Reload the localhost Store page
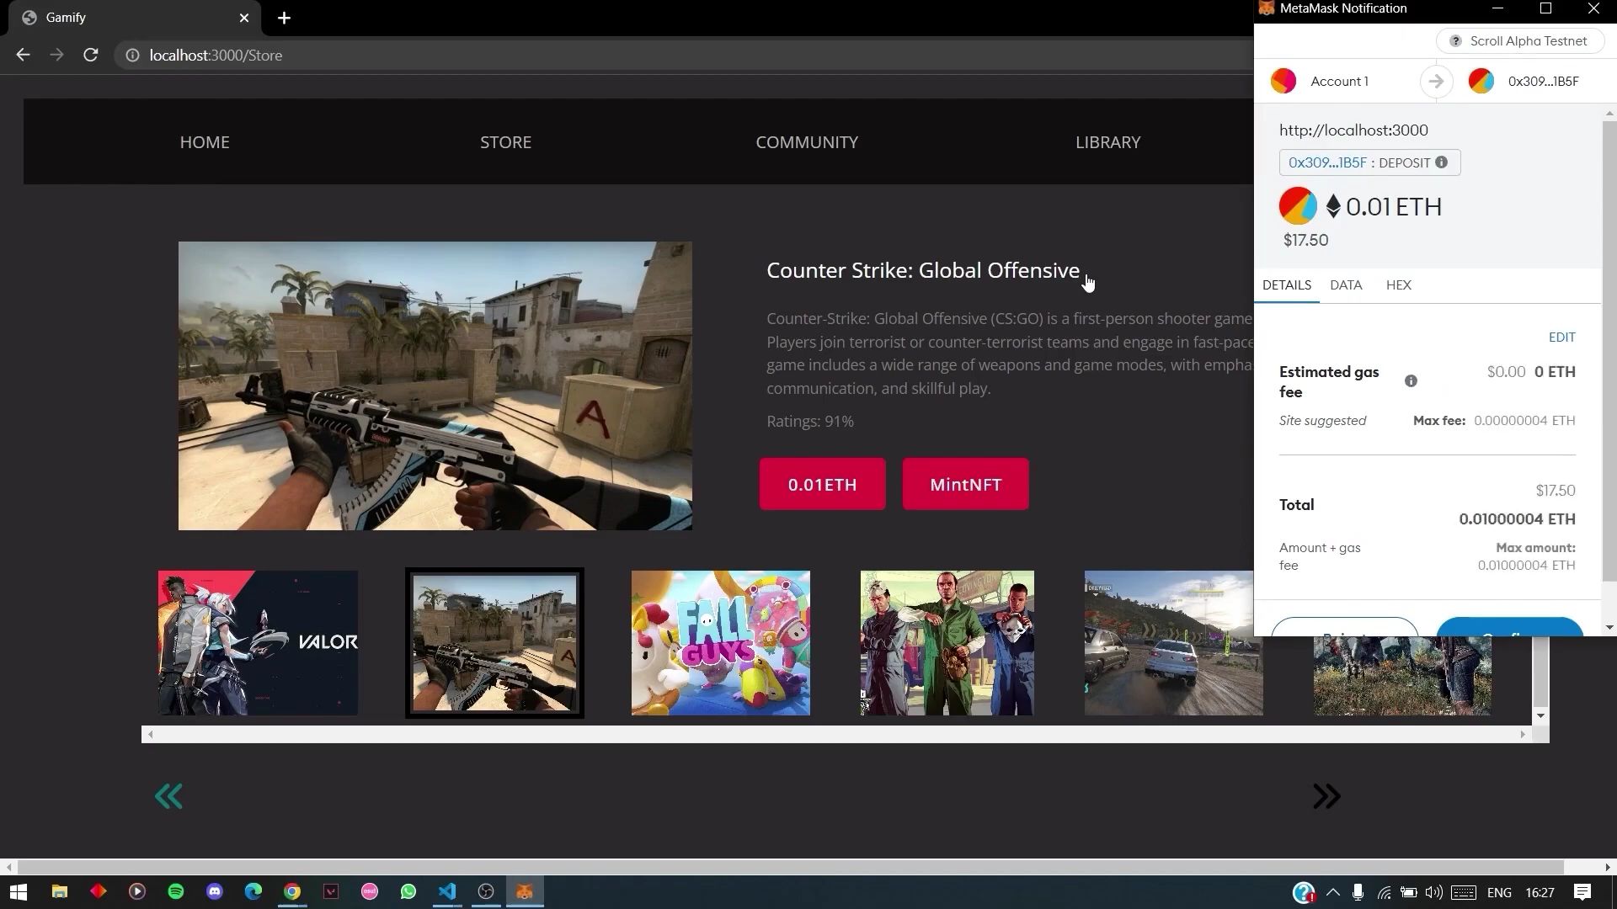This screenshot has height=909, width=1617. point(91,55)
